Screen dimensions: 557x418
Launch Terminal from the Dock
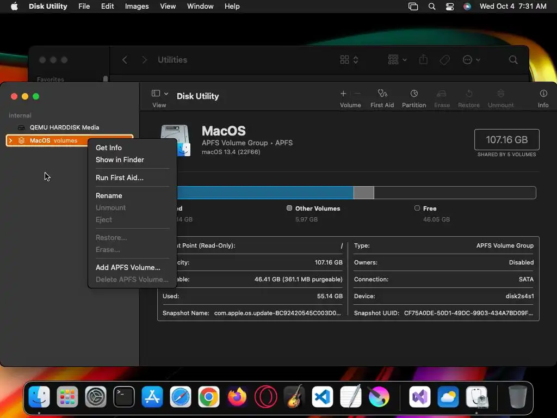pos(124,396)
